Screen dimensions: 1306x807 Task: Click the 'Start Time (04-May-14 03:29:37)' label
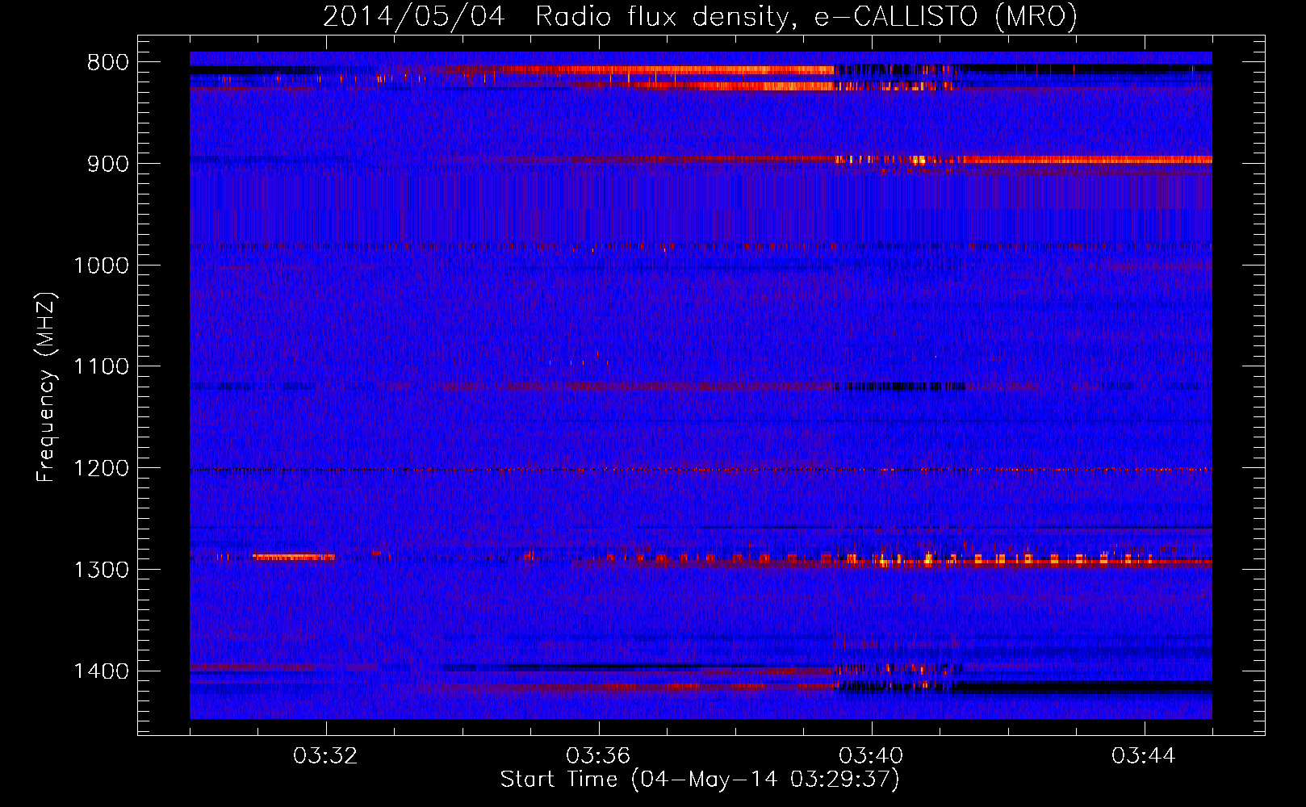click(699, 780)
